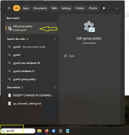
Task: Show more filter categories with play arrow
Action: coord(104,8)
